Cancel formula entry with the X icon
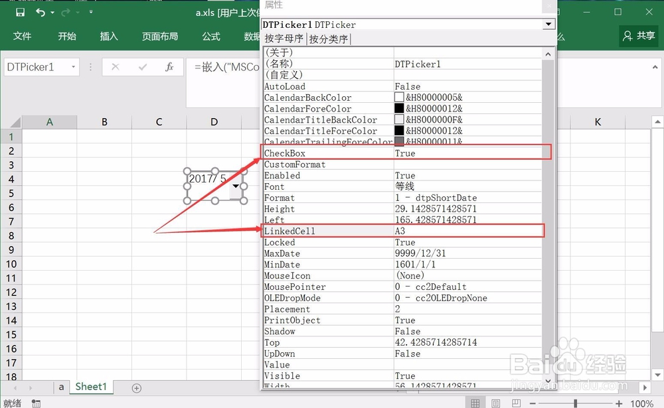The height and width of the screenshot is (408, 664). [x=115, y=67]
